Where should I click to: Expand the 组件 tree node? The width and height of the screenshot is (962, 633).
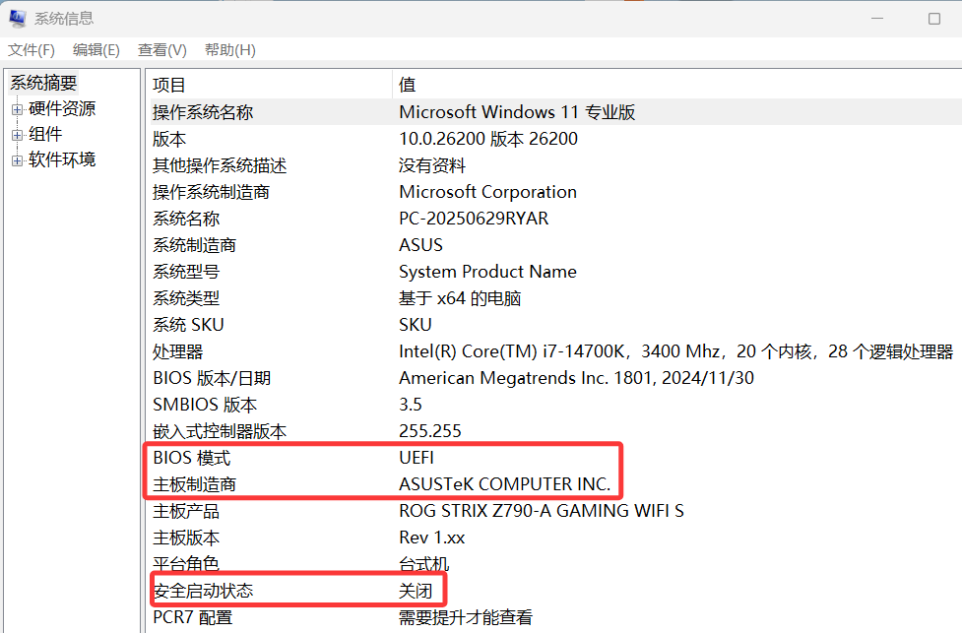(17, 135)
